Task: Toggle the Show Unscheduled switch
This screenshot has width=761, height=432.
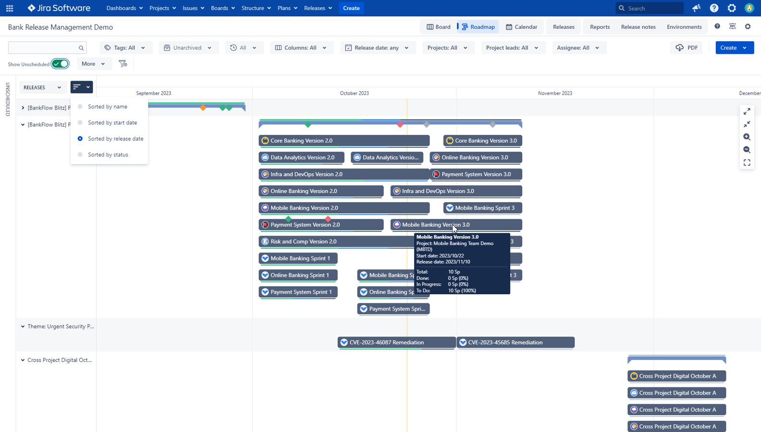Action: point(60,64)
